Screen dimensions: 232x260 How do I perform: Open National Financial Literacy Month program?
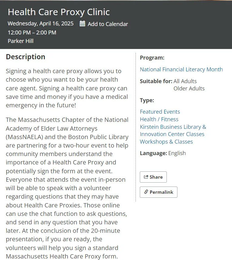(181, 69)
